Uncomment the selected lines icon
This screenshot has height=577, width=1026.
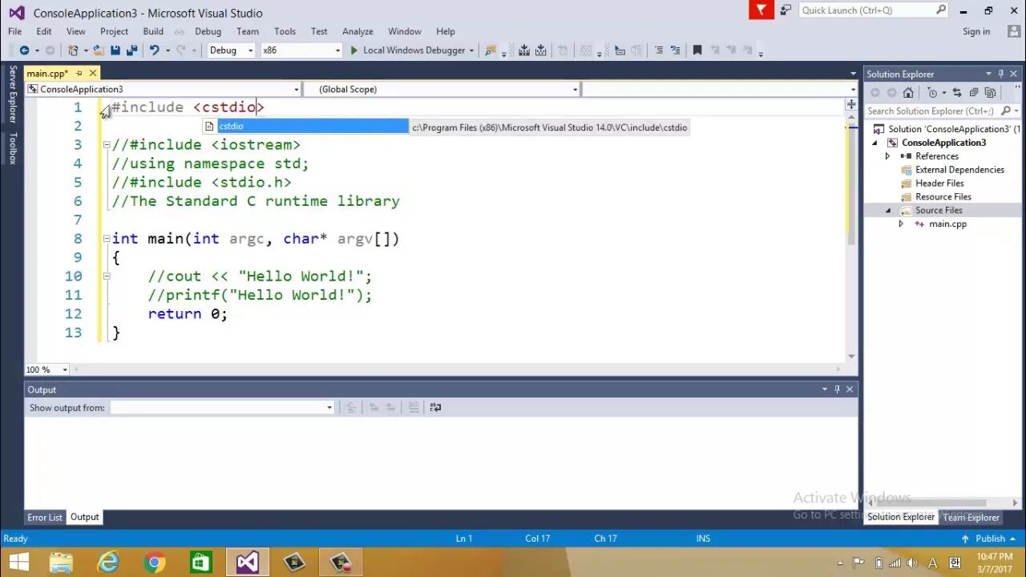[675, 50]
